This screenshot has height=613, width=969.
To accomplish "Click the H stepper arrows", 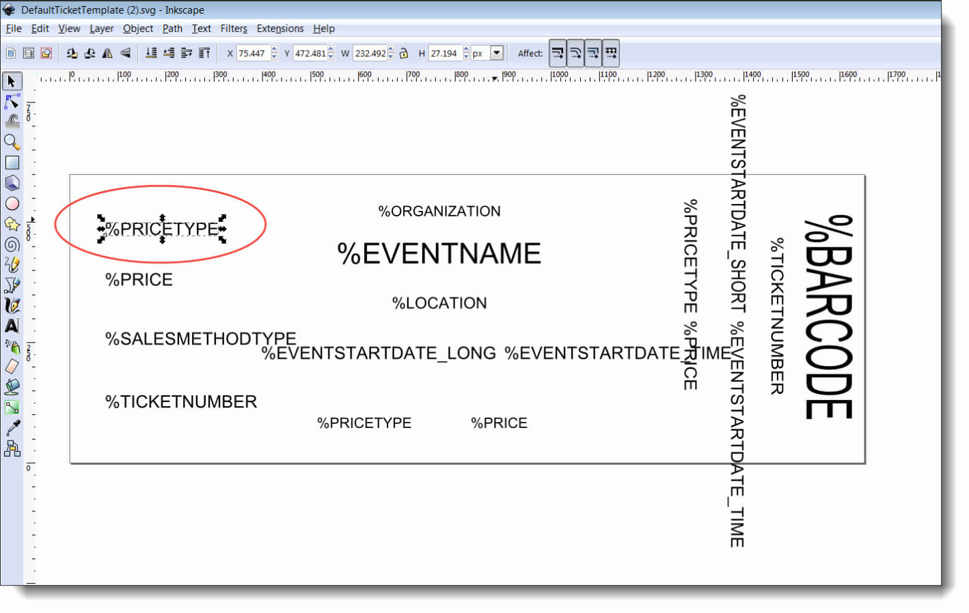I will coord(466,53).
